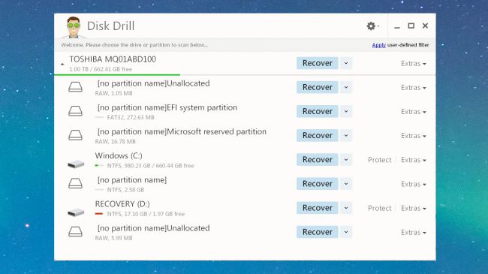Recover the Microsoft reserved partition
Viewport: 488px width, 274px height.
point(317,135)
